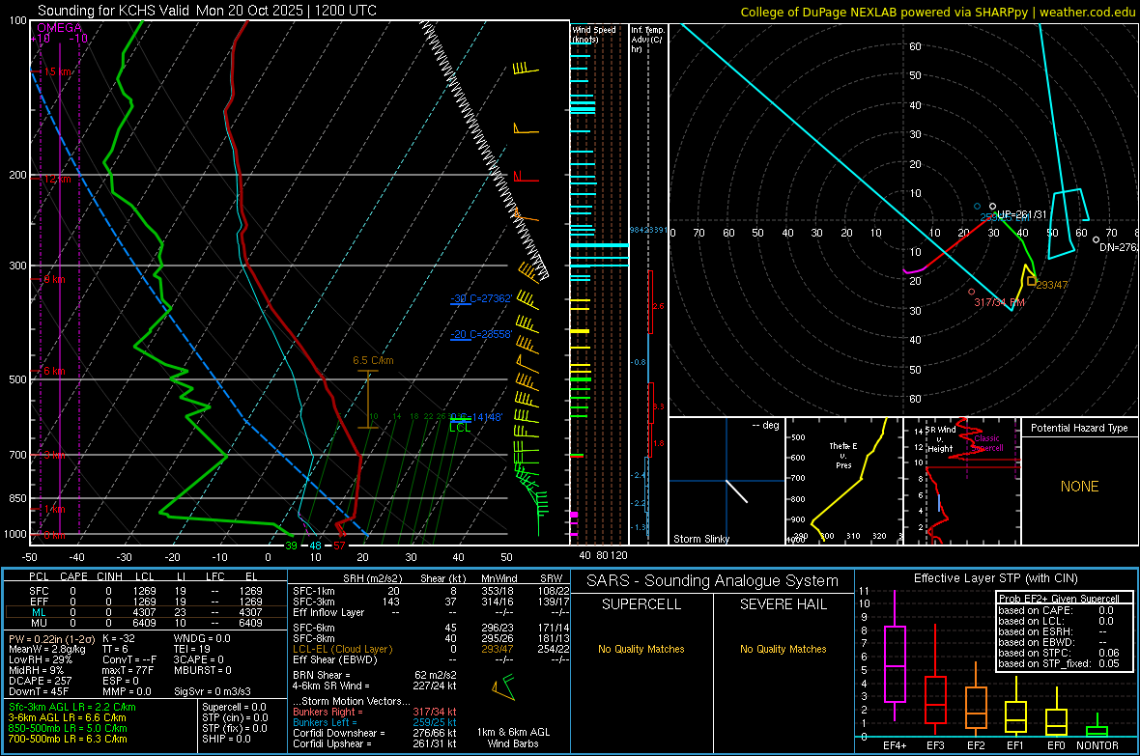Click the Wind Speed (knots) header
Image resolution: width=1140 pixels, height=756 pixels.
[x=593, y=34]
